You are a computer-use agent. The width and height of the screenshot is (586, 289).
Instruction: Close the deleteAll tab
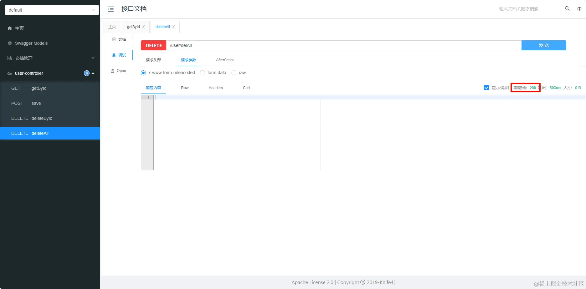[x=173, y=27]
